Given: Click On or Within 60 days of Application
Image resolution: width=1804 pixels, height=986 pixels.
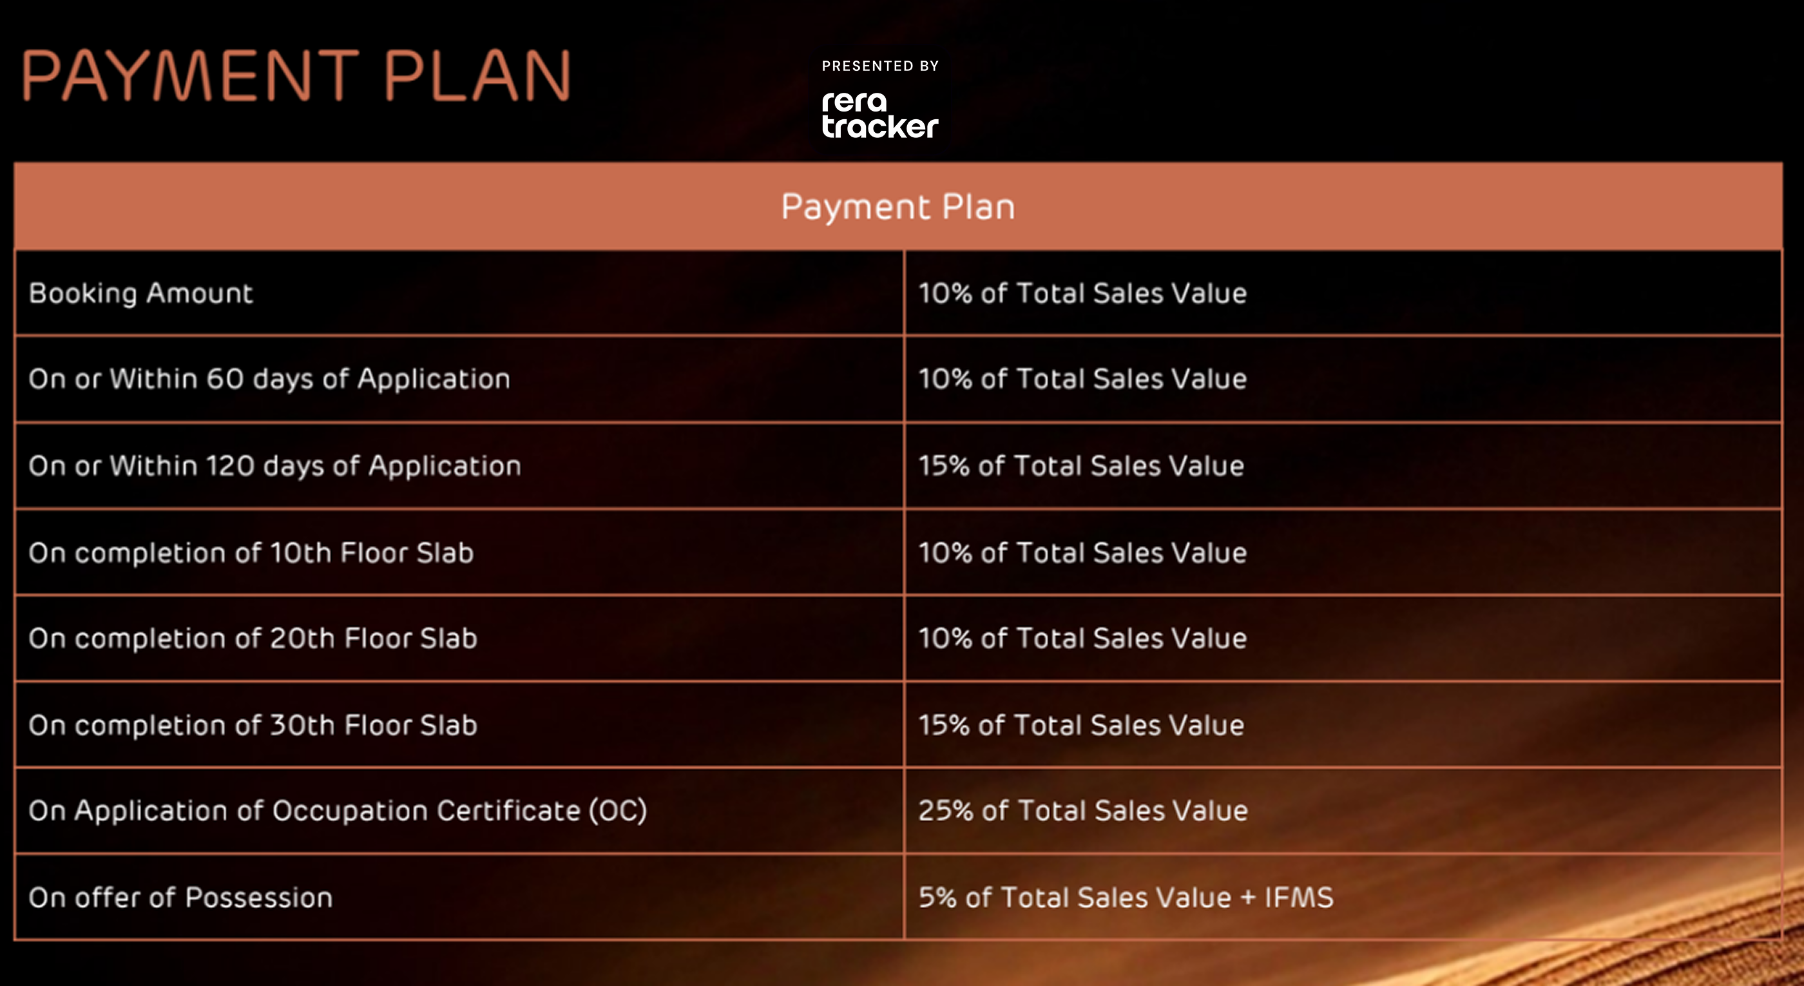Looking at the screenshot, I should [269, 379].
